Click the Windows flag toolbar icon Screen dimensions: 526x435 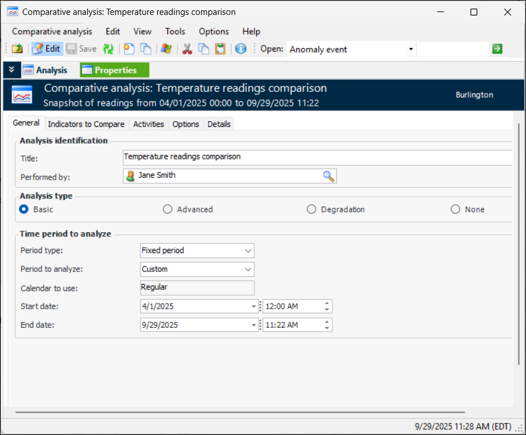pos(166,49)
